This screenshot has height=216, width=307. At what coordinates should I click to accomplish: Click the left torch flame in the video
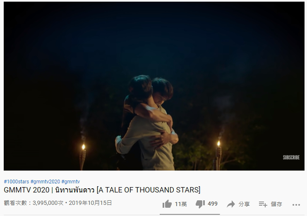tap(84, 147)
